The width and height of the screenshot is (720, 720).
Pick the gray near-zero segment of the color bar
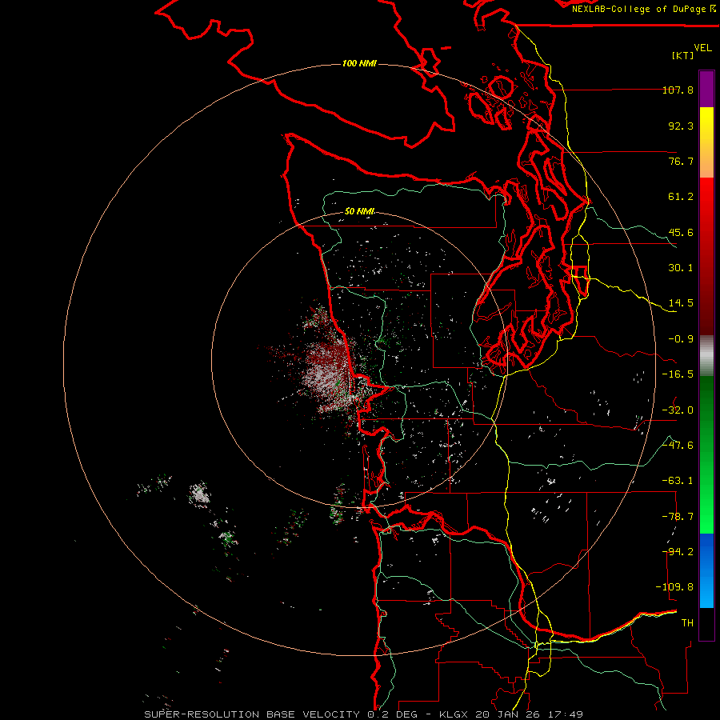(x=706, y=354)
